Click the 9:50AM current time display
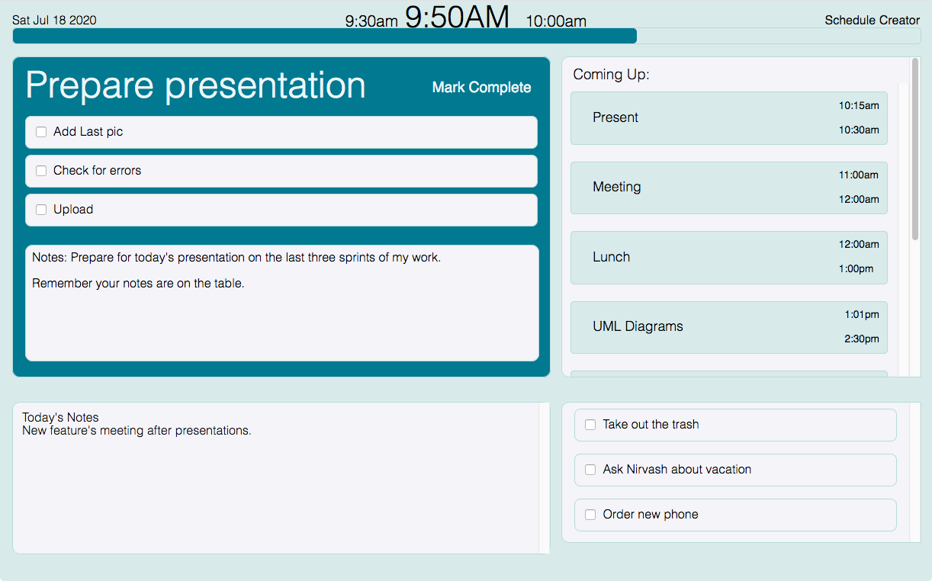Image resolution: width=932 pixels, height=581 pixels. pyautogui.click(x=456, y=17)
